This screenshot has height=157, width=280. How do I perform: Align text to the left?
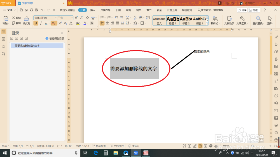[102, 23]
